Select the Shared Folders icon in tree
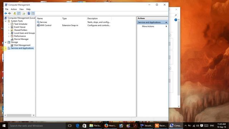229x129 pixels. click(12, 30)
